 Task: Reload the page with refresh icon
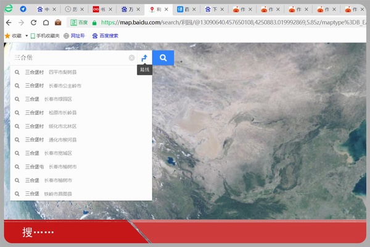tap(33, 22)
